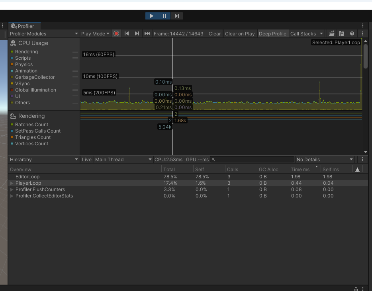The width and height of the screenshot is (372, 291).
Task: Open the Play Mode target dropdown
Action: pyautogui.click(x=95, y=33)
